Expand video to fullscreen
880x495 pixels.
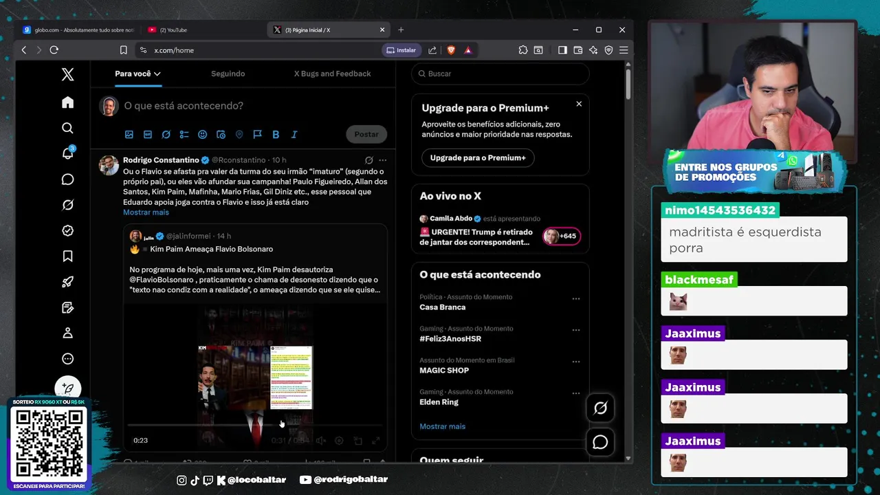point(376,441)
